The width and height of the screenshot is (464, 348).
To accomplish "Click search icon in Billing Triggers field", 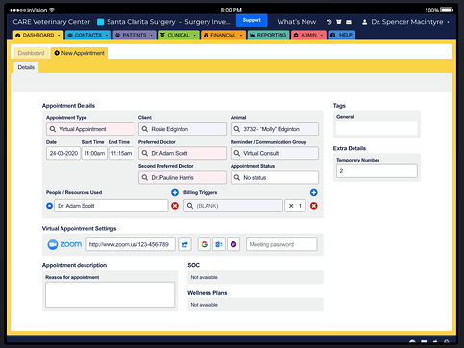I will pos(190,206).
